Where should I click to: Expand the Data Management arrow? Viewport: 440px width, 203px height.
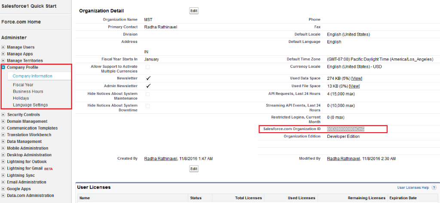[3, 142]
